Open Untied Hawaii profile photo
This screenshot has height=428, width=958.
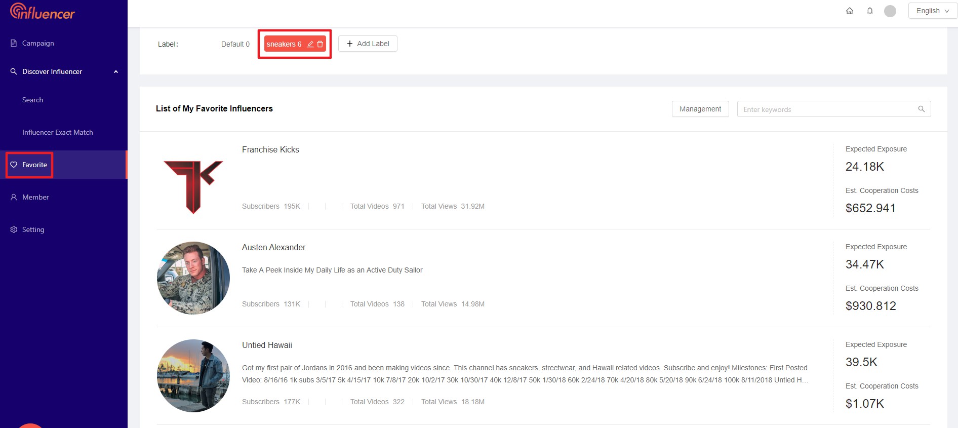193,376
